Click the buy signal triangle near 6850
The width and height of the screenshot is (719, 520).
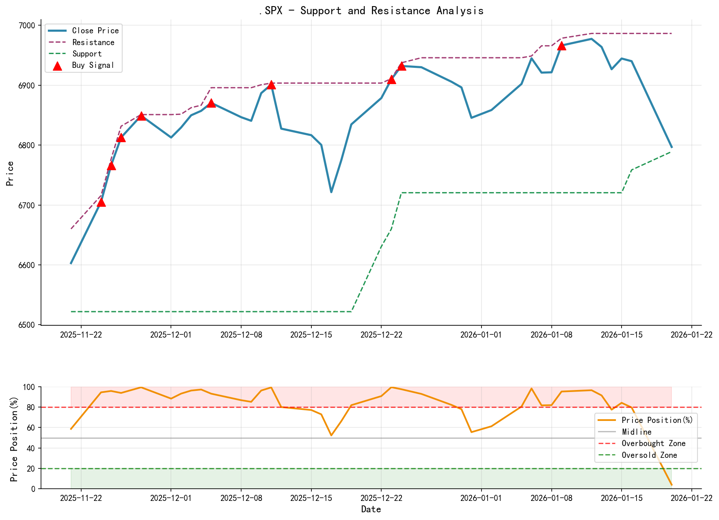tap(142, 115)
